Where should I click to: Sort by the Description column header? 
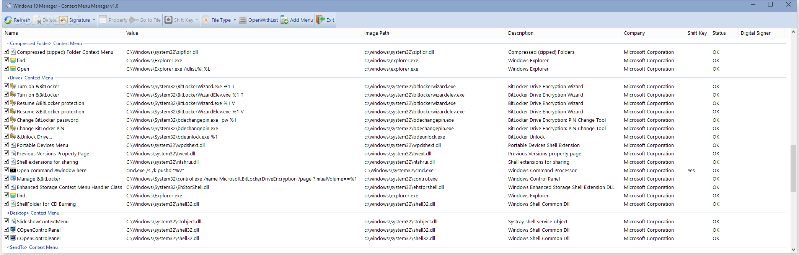point(563,33)
